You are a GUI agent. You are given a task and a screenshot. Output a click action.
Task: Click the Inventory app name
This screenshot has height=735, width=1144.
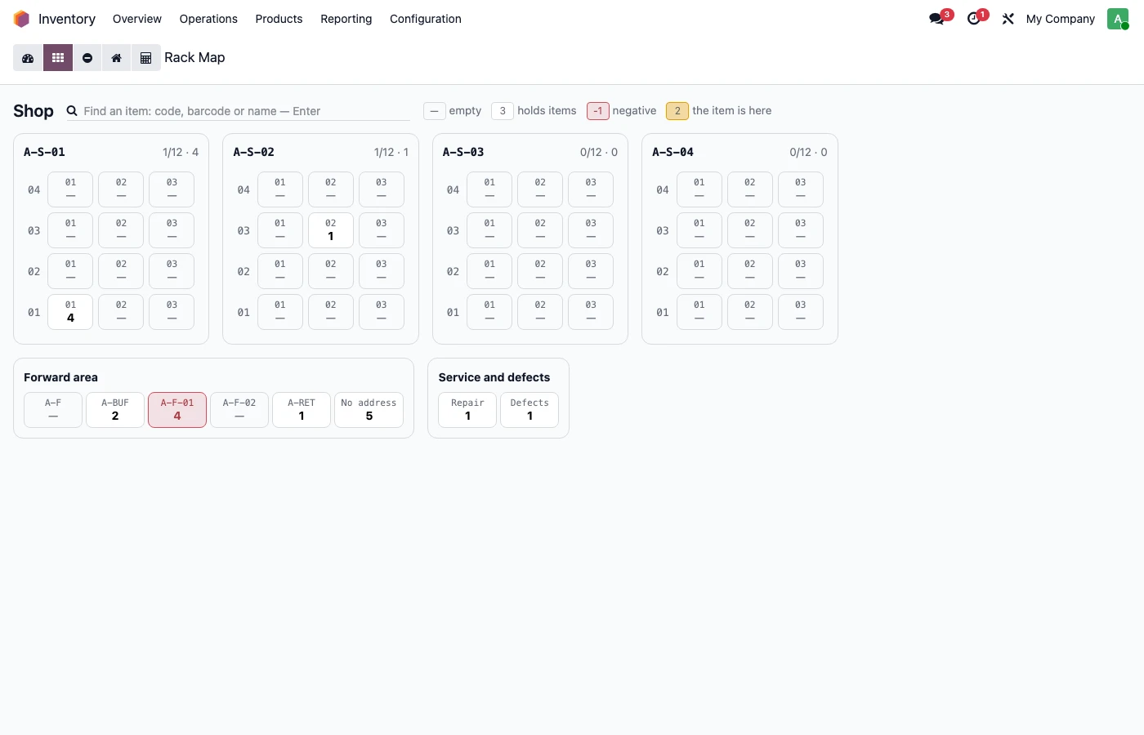(x=67, y=19)
